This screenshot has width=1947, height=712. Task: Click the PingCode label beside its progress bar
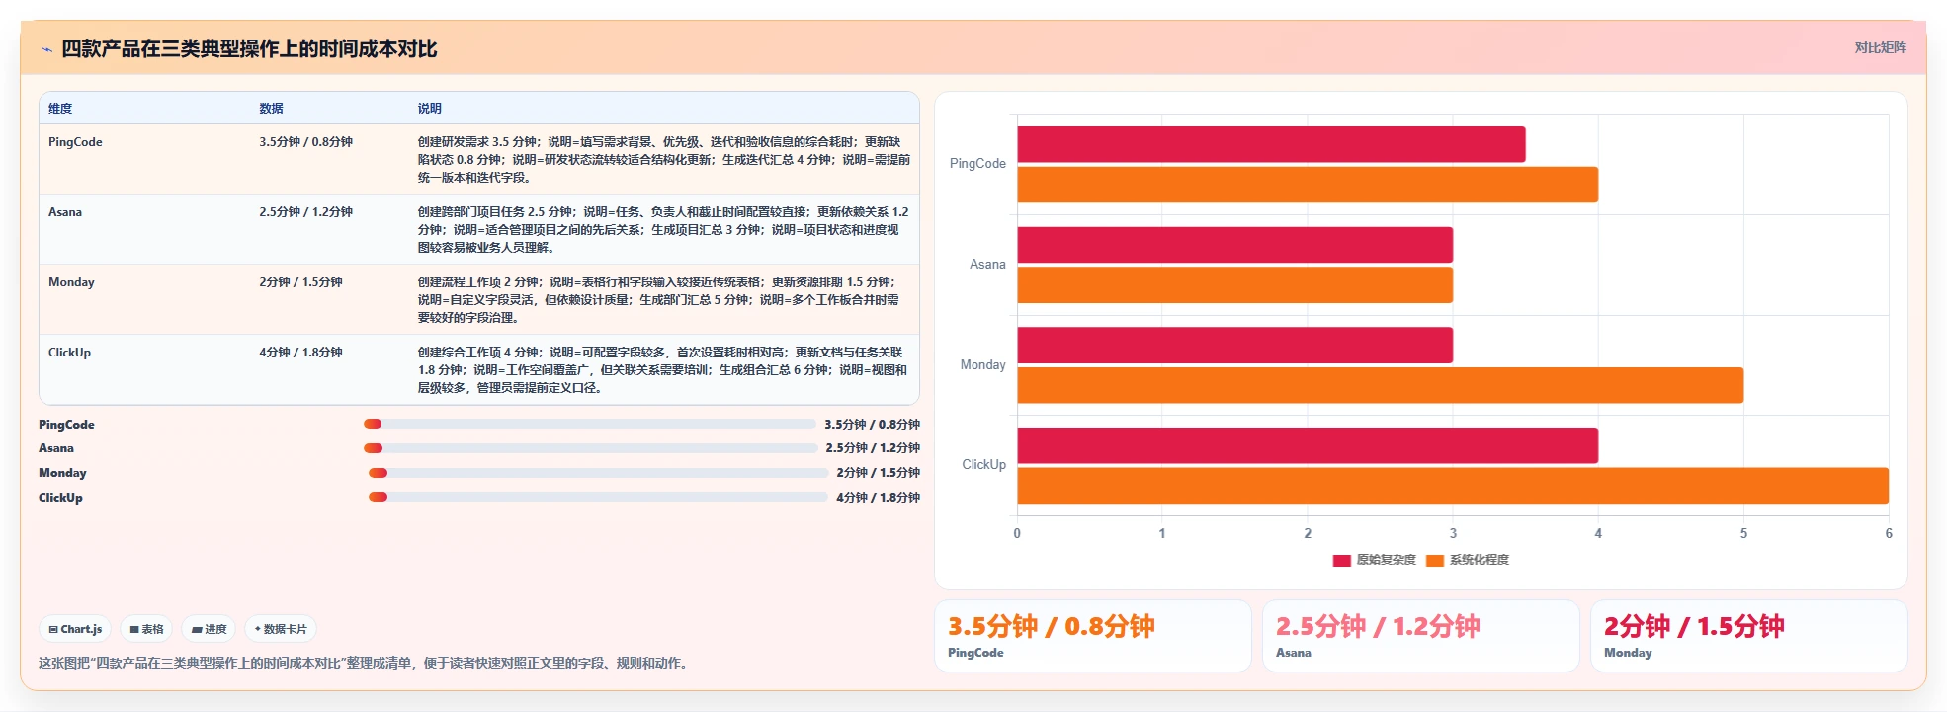[x=66, y=425]
